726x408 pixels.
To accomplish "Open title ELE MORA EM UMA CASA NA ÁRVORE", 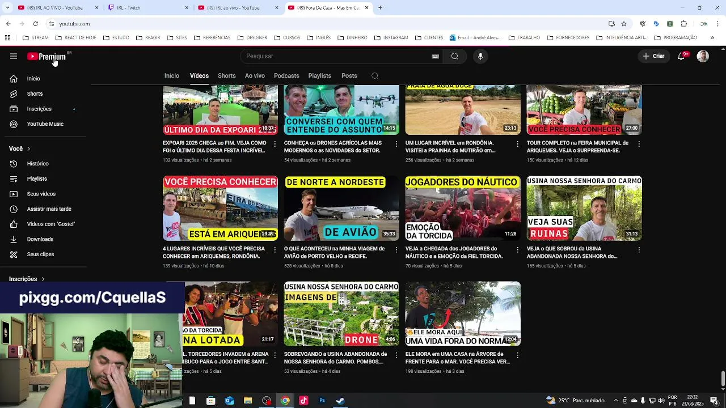I will click(458, 358).
